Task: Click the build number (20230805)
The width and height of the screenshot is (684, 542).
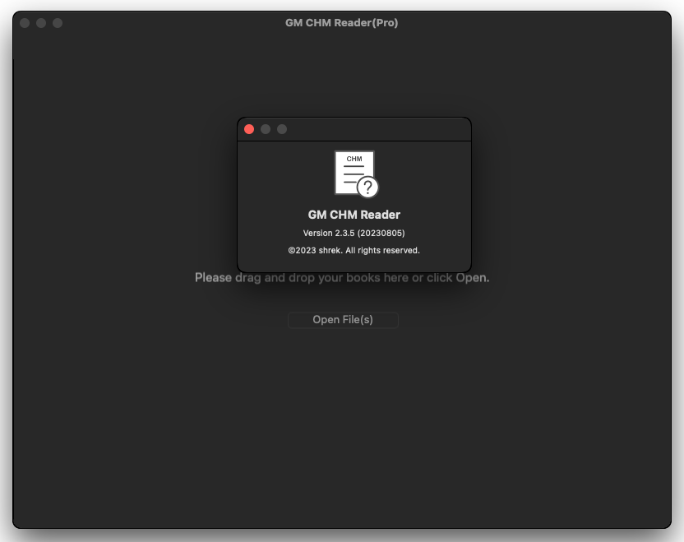Action: coord(381,234)
